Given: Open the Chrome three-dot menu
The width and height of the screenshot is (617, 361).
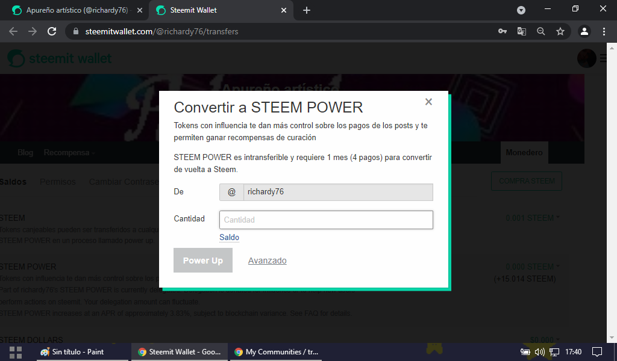Looking at the screenshot, I should point(604,31).
